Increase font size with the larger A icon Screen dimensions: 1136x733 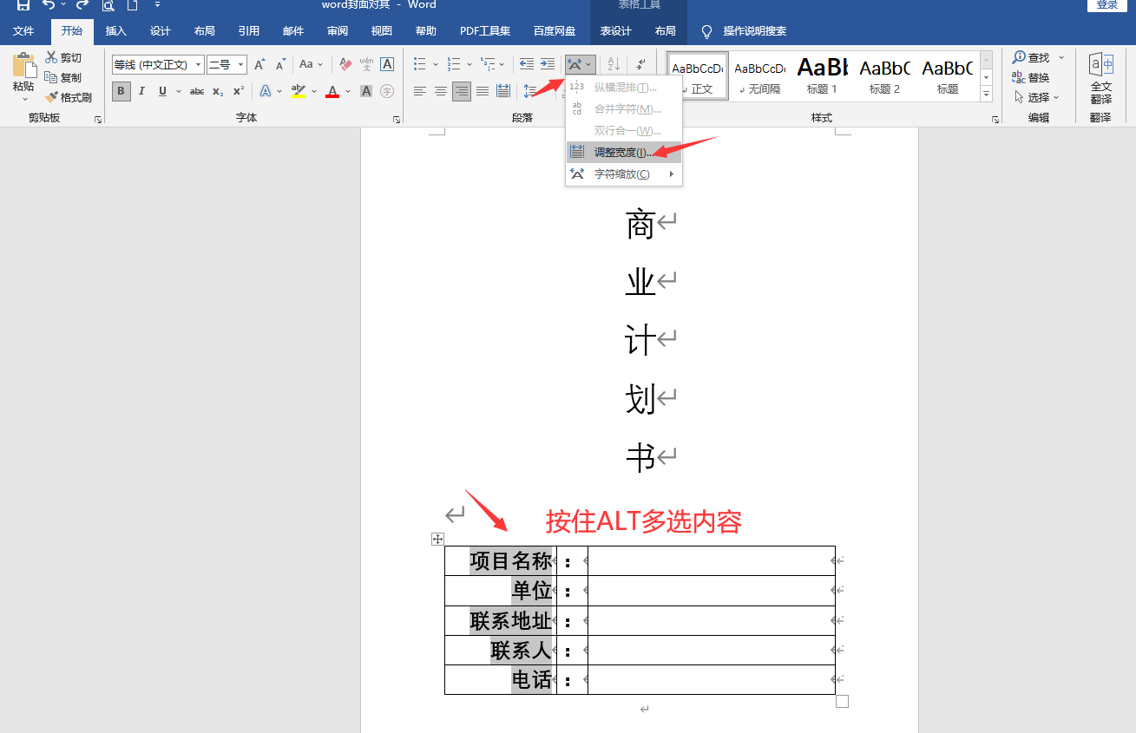259,64
